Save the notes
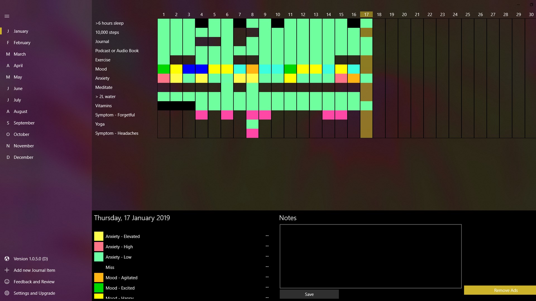 (x=309, y=294)
